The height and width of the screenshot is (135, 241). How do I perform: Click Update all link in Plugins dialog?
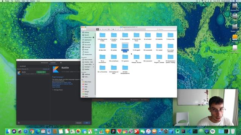point(46,69)
